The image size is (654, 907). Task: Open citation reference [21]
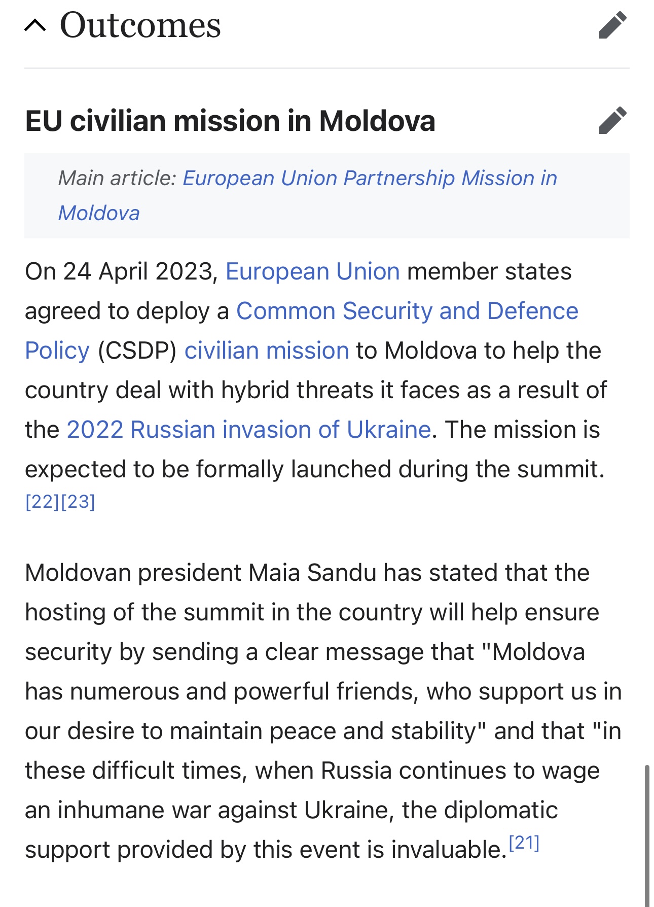pos(524,843)
